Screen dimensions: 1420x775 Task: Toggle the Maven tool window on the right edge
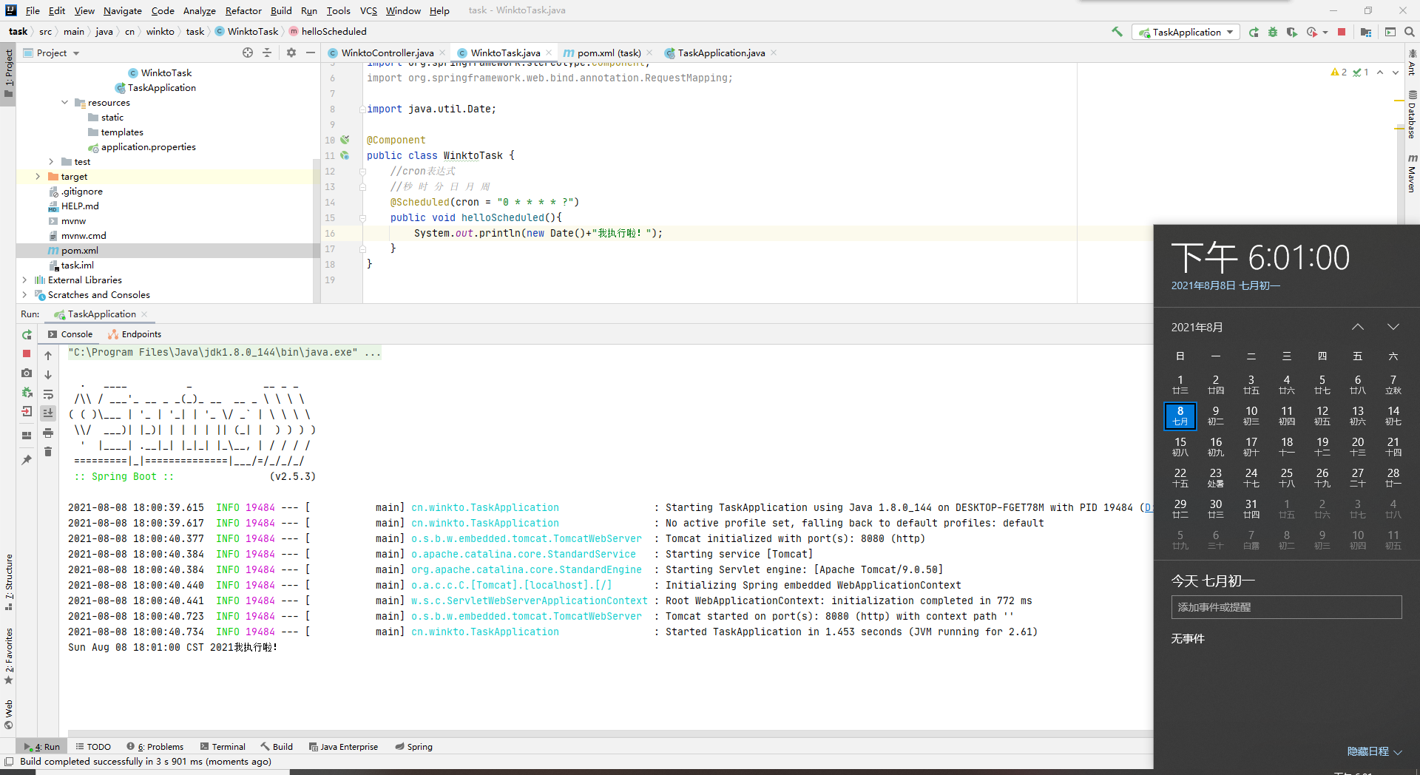[1412, 175]
